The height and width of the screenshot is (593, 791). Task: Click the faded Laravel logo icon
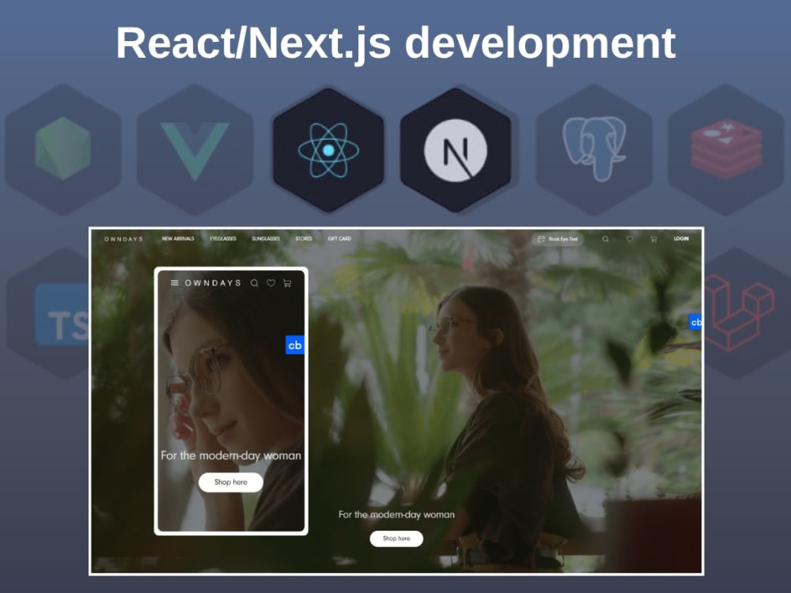(x=739, y=312)
